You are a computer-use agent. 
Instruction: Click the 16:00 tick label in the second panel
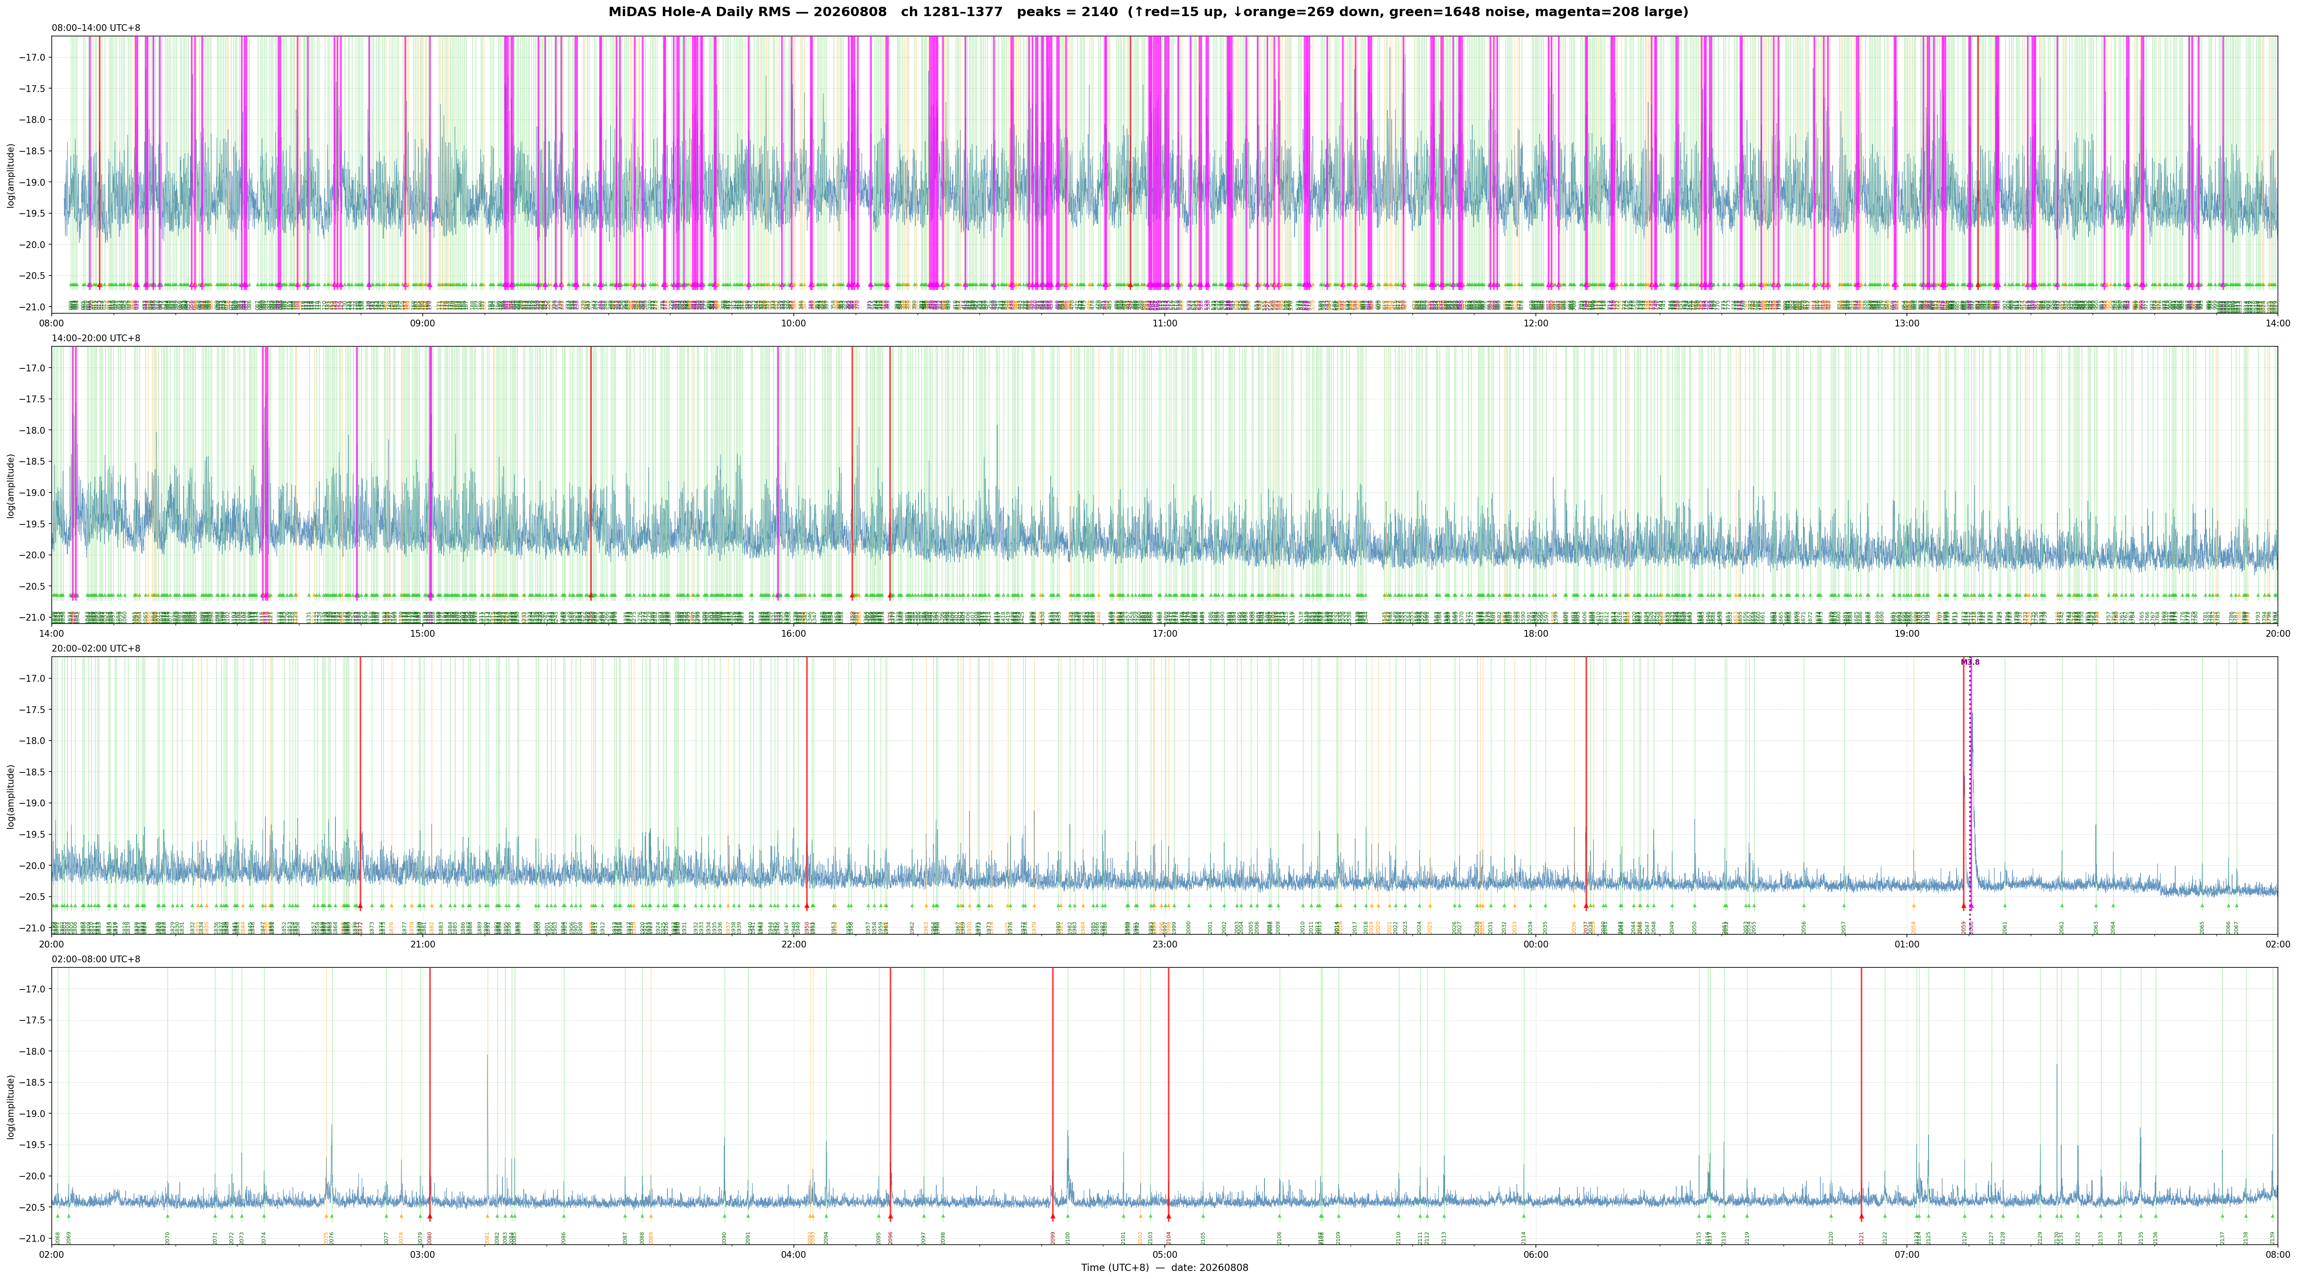(x=794, y=634)
